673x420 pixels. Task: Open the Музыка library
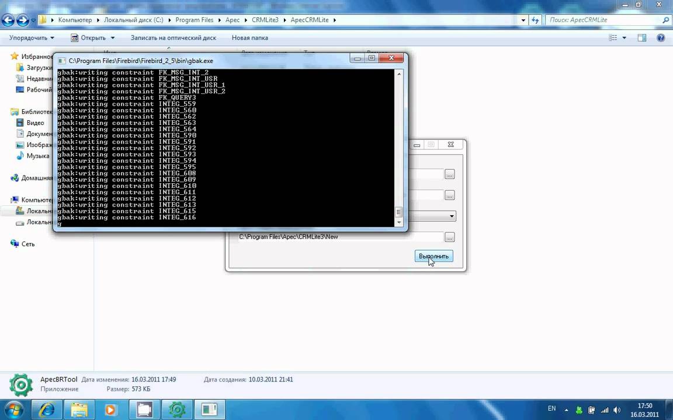[33, 156]
